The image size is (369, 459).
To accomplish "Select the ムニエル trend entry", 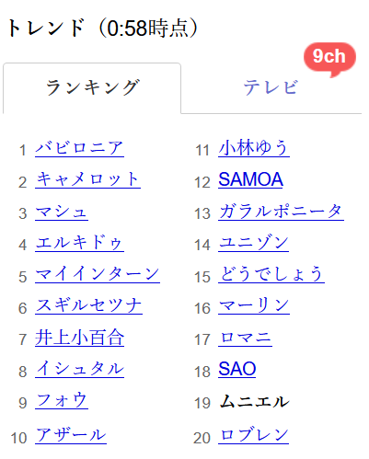I will click(254, 402).
